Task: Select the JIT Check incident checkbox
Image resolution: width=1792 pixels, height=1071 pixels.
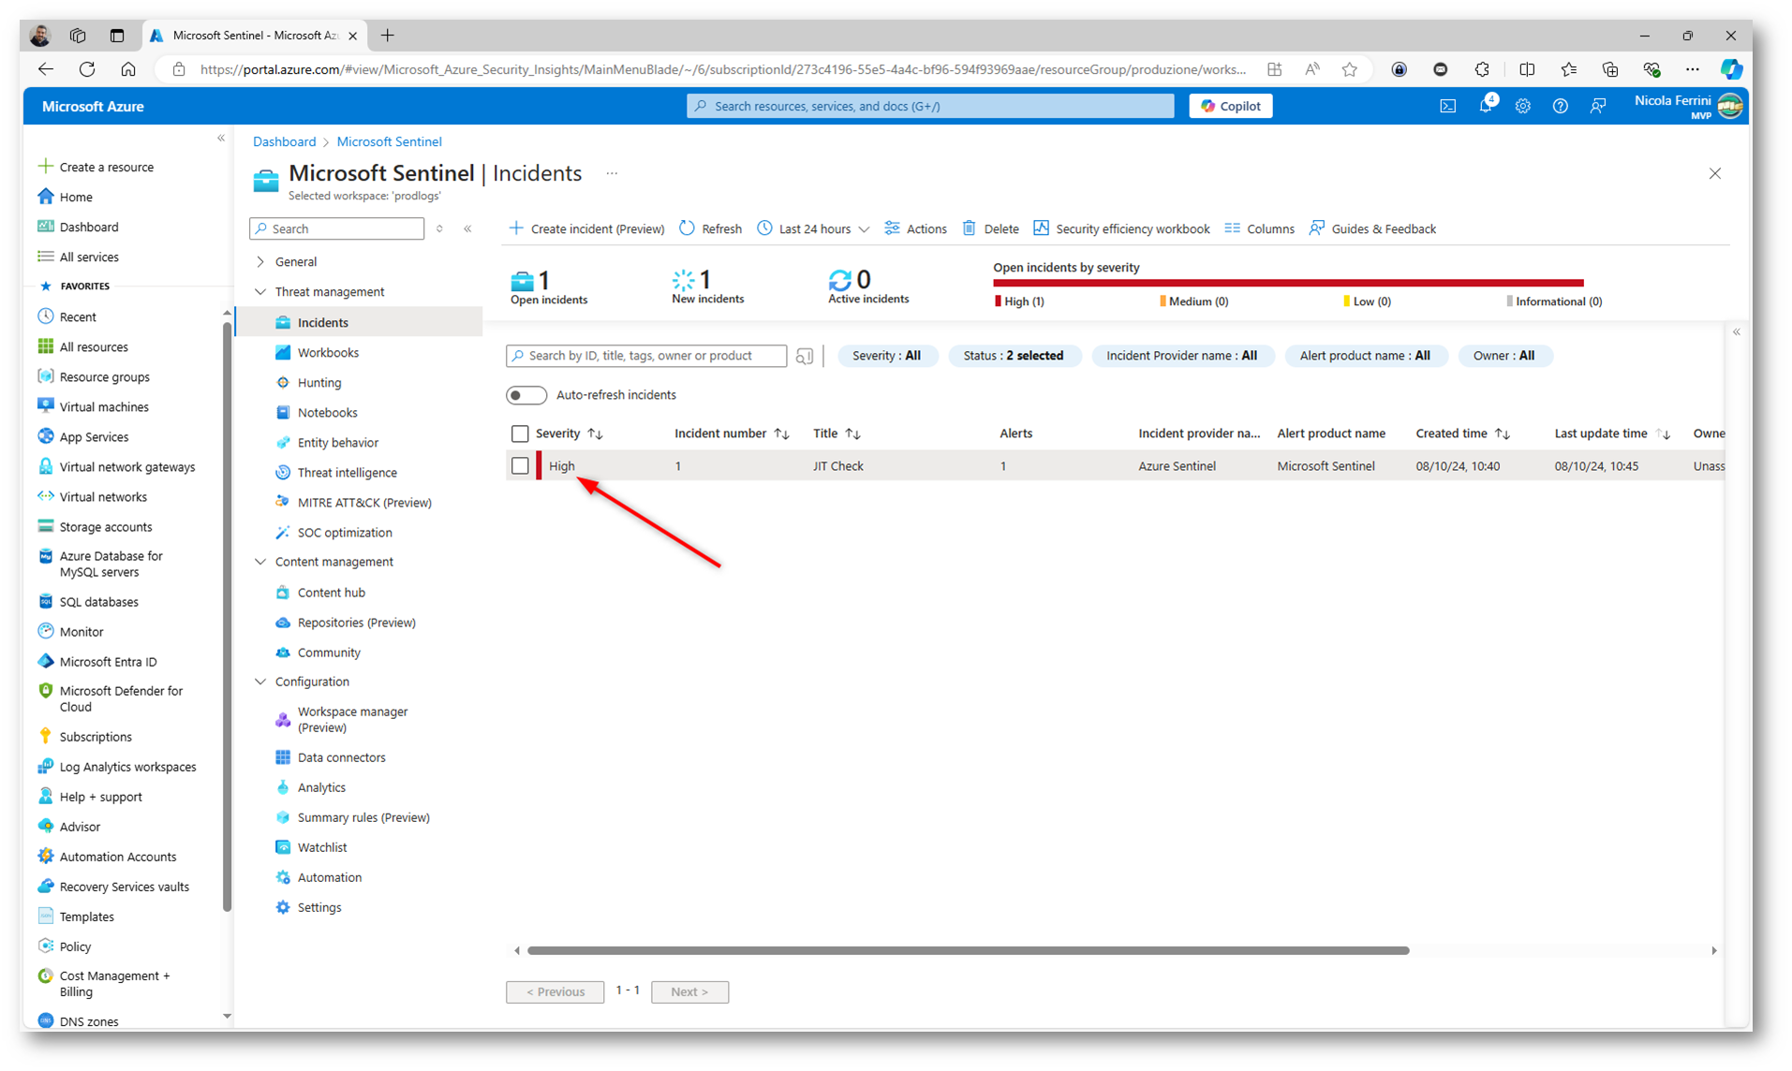Action: (x=520, y=465)
